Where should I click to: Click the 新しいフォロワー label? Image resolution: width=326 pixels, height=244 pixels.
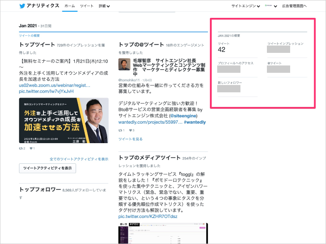tap(230, 83)
